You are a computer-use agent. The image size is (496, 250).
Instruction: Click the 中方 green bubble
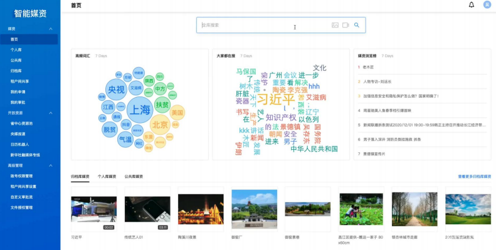click(161, 89)
